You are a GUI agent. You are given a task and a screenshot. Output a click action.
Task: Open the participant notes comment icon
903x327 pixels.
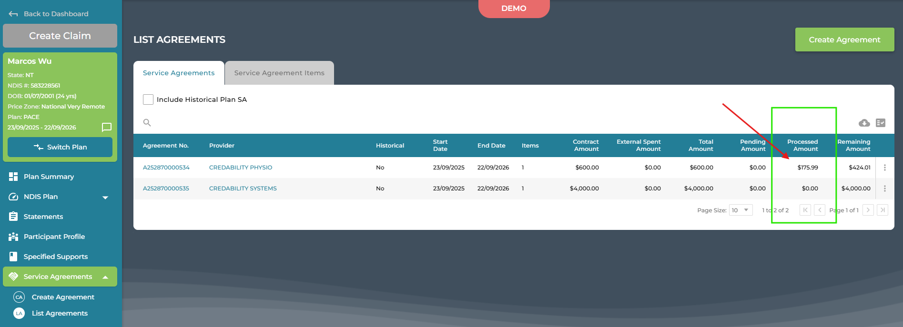click(x=107, y=127)
